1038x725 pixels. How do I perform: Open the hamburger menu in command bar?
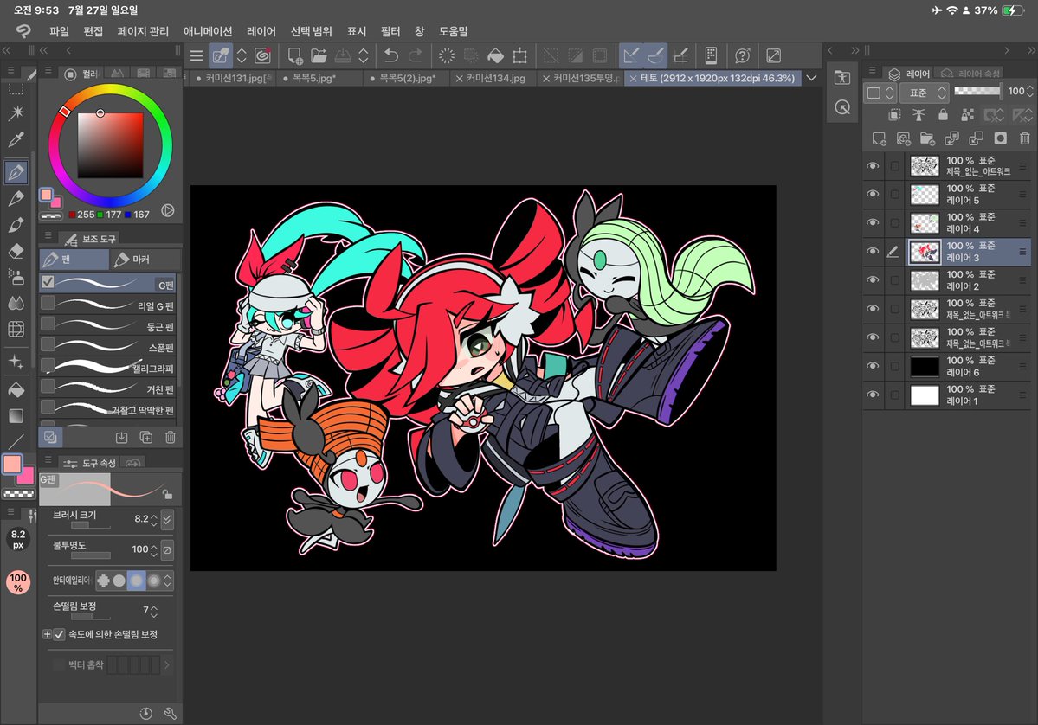(x=197, y=55)
